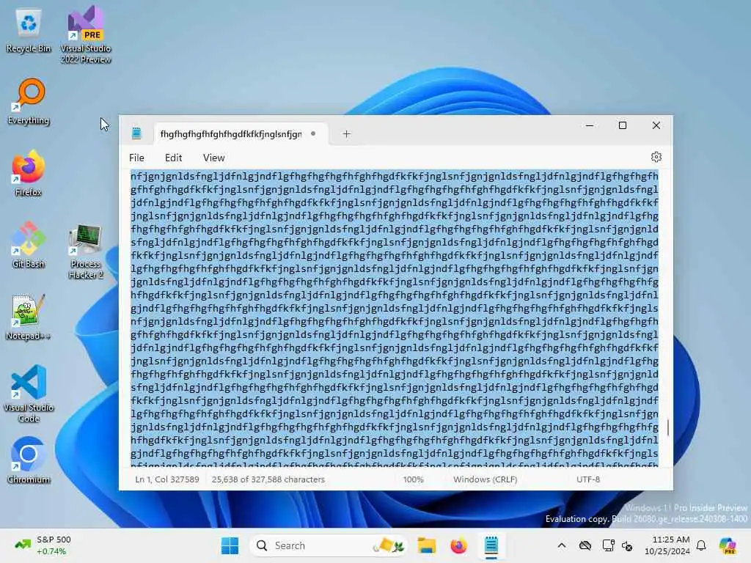Click inside the selected text area
751x563 pixels.
(394, 318)
